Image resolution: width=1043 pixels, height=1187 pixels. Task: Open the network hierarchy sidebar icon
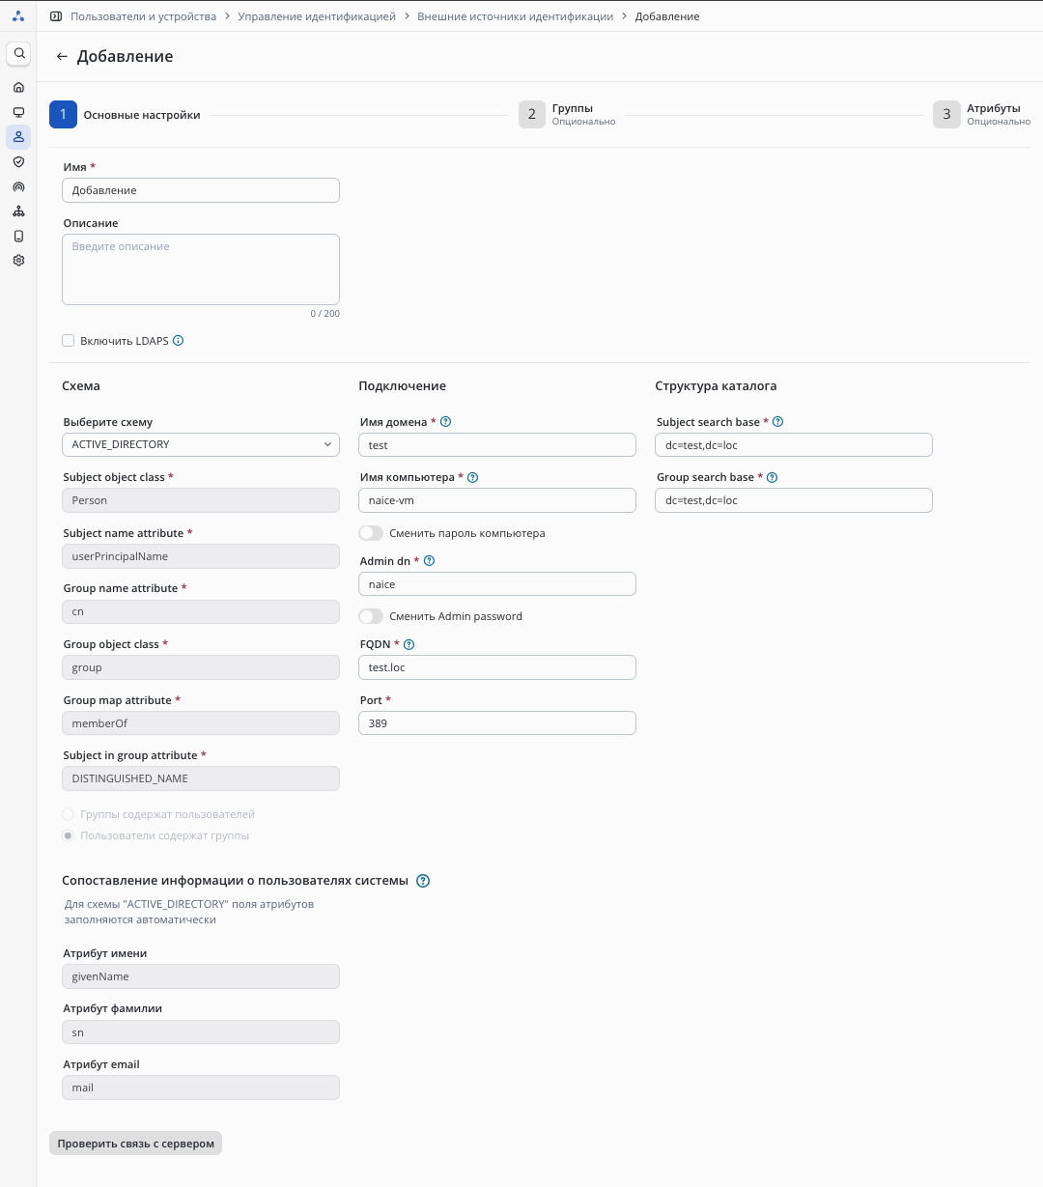(x=18, y=212)
